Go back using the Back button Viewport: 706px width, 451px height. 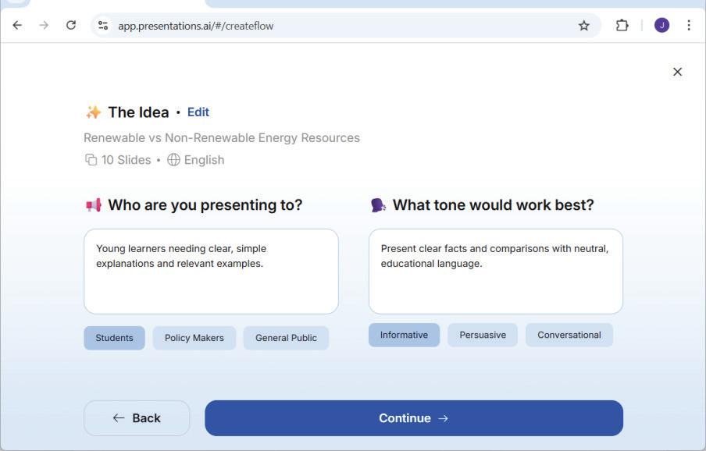[137, 418]
